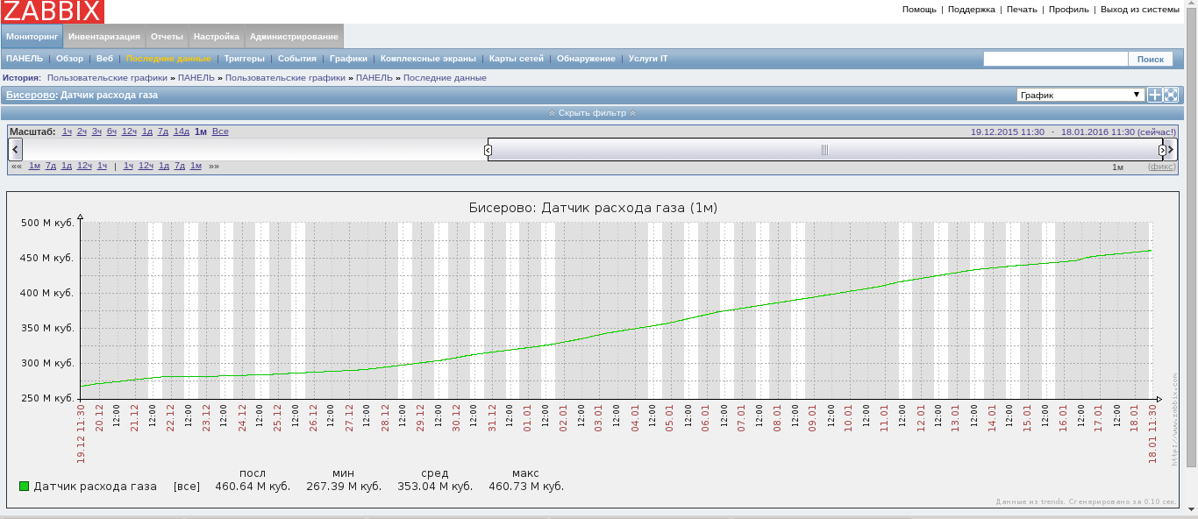The width and height of the screenshot is (1198, 519).
Task: Set scale to 2ч in Масштаб row
Action: [x=82, y=132]
